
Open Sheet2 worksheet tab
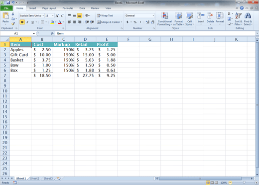click(34, 179)
